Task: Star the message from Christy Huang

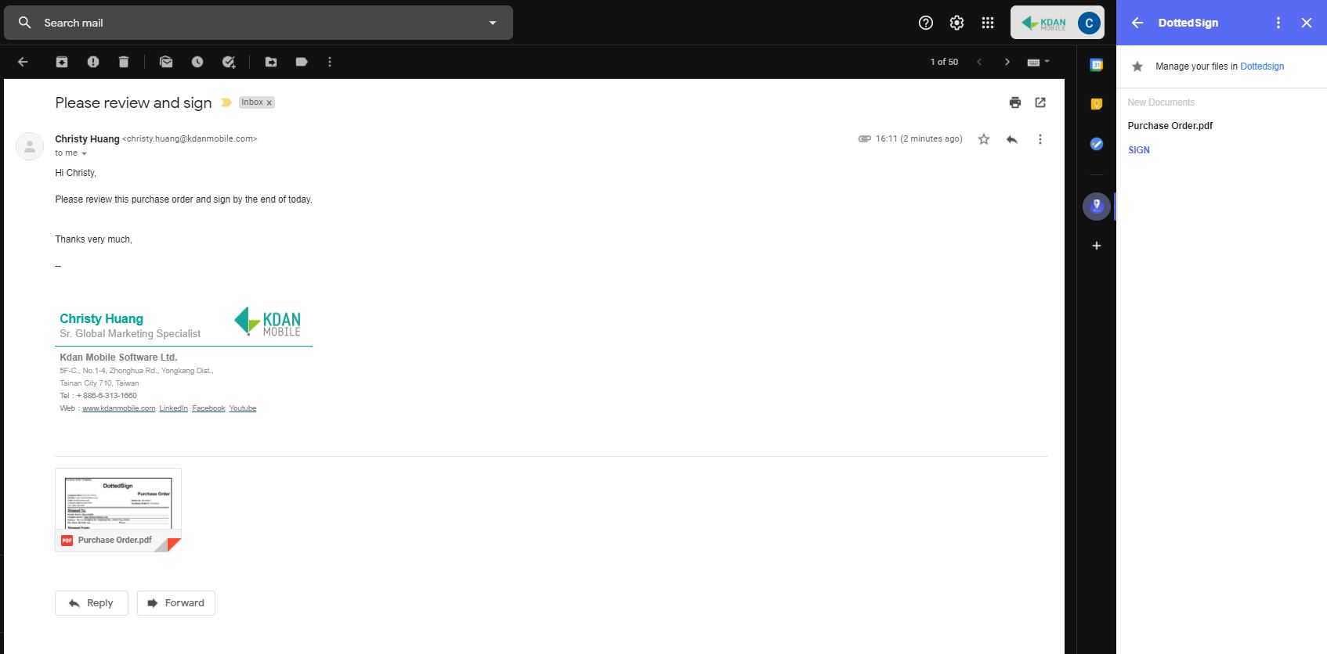Action: pyautogui.click(x=984, y=139)
